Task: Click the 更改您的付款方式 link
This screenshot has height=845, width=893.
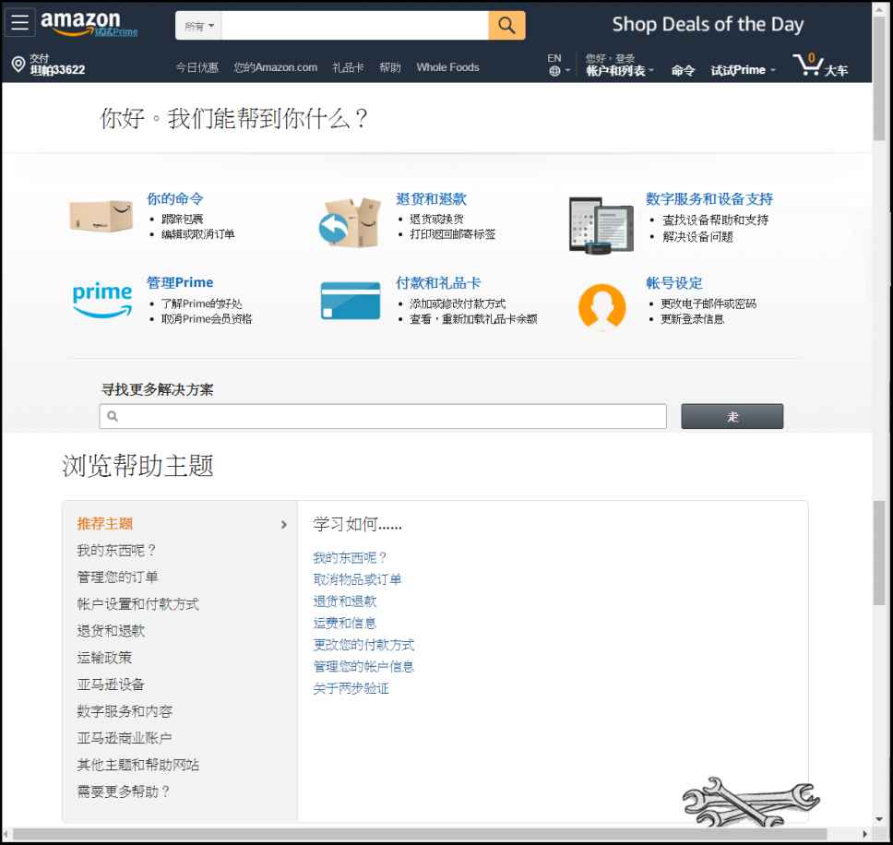Action: pos(363,645)
